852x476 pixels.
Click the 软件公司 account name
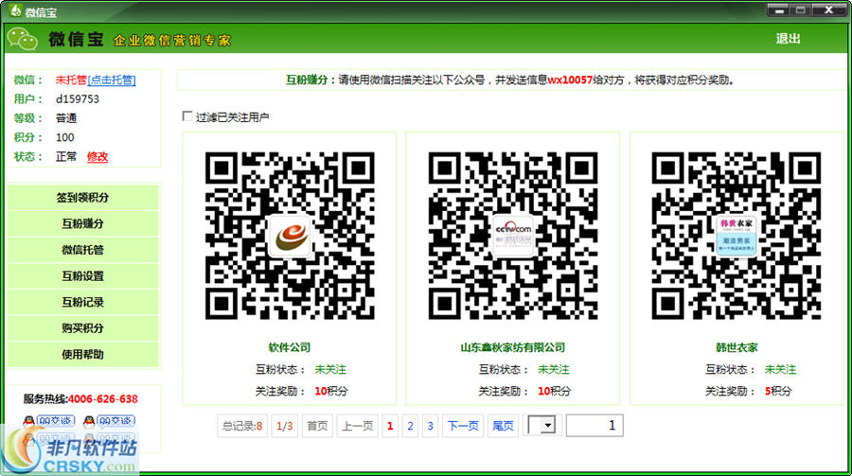(290, 347)
